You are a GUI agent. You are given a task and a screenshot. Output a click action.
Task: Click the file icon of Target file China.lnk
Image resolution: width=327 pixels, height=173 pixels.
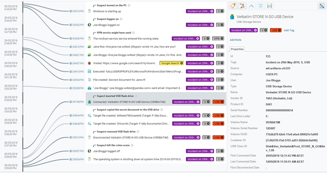(x=89, y=124)
